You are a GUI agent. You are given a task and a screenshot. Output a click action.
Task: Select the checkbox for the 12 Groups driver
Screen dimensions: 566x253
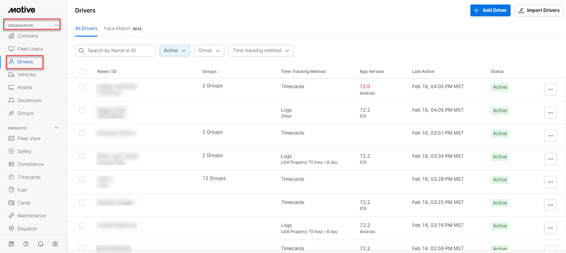coord(82,180)
